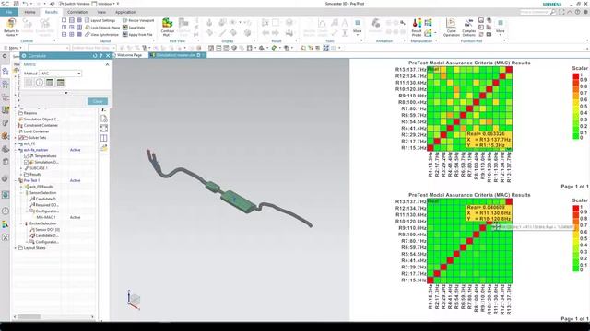
Task: Expand the Correlate dialog's hidden options arrow
Action: coord(66,93)
